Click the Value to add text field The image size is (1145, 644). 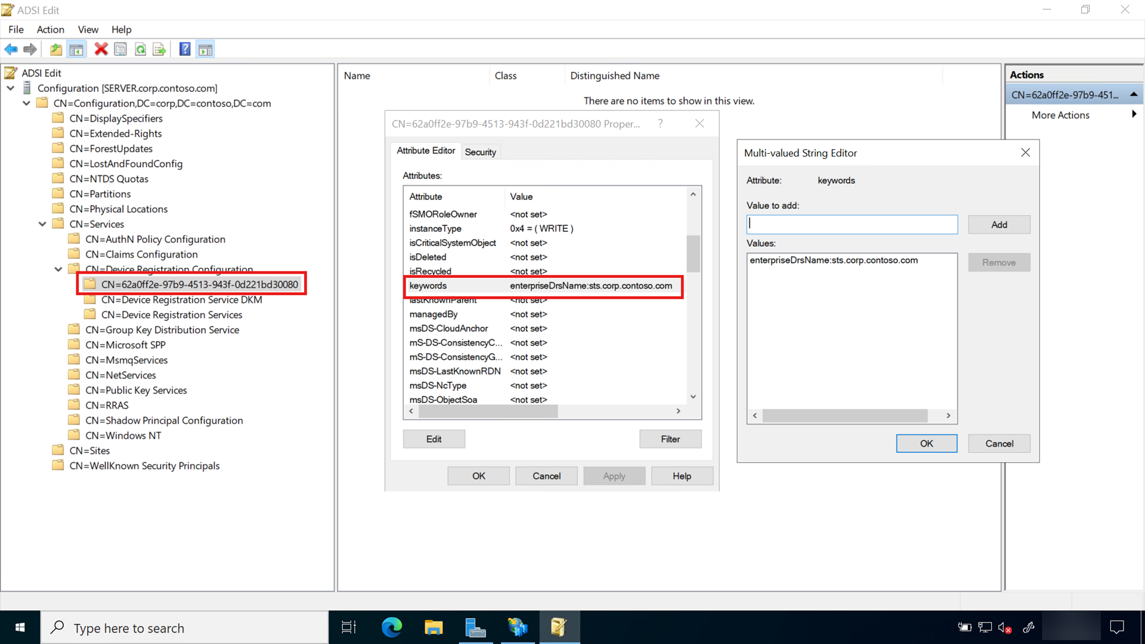coord(852,225)
